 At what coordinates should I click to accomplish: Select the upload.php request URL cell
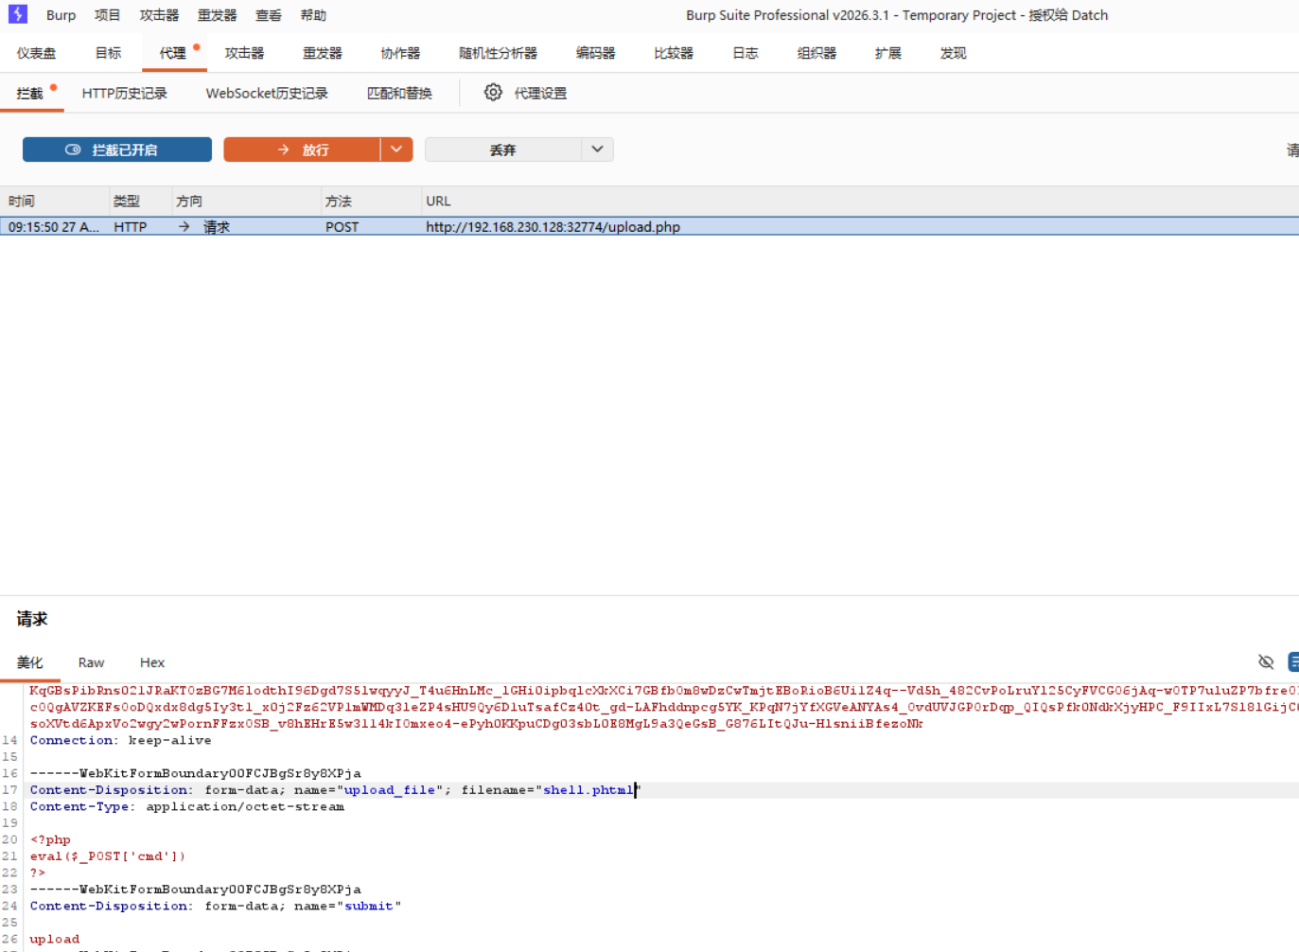point(553,227)
